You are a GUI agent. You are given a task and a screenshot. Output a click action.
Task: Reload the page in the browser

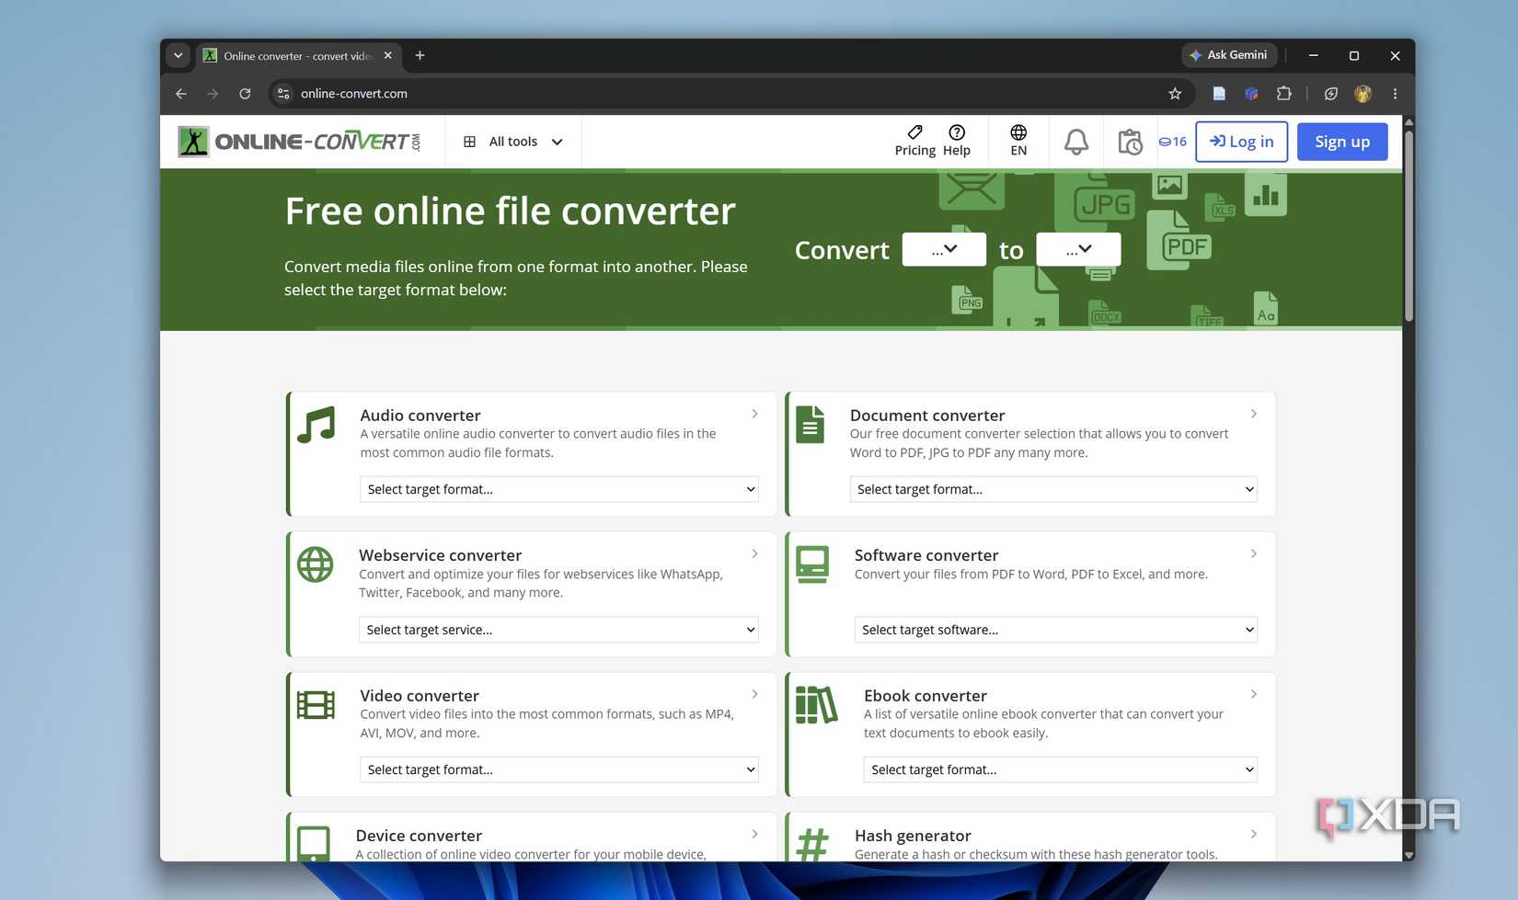[245, 94]
